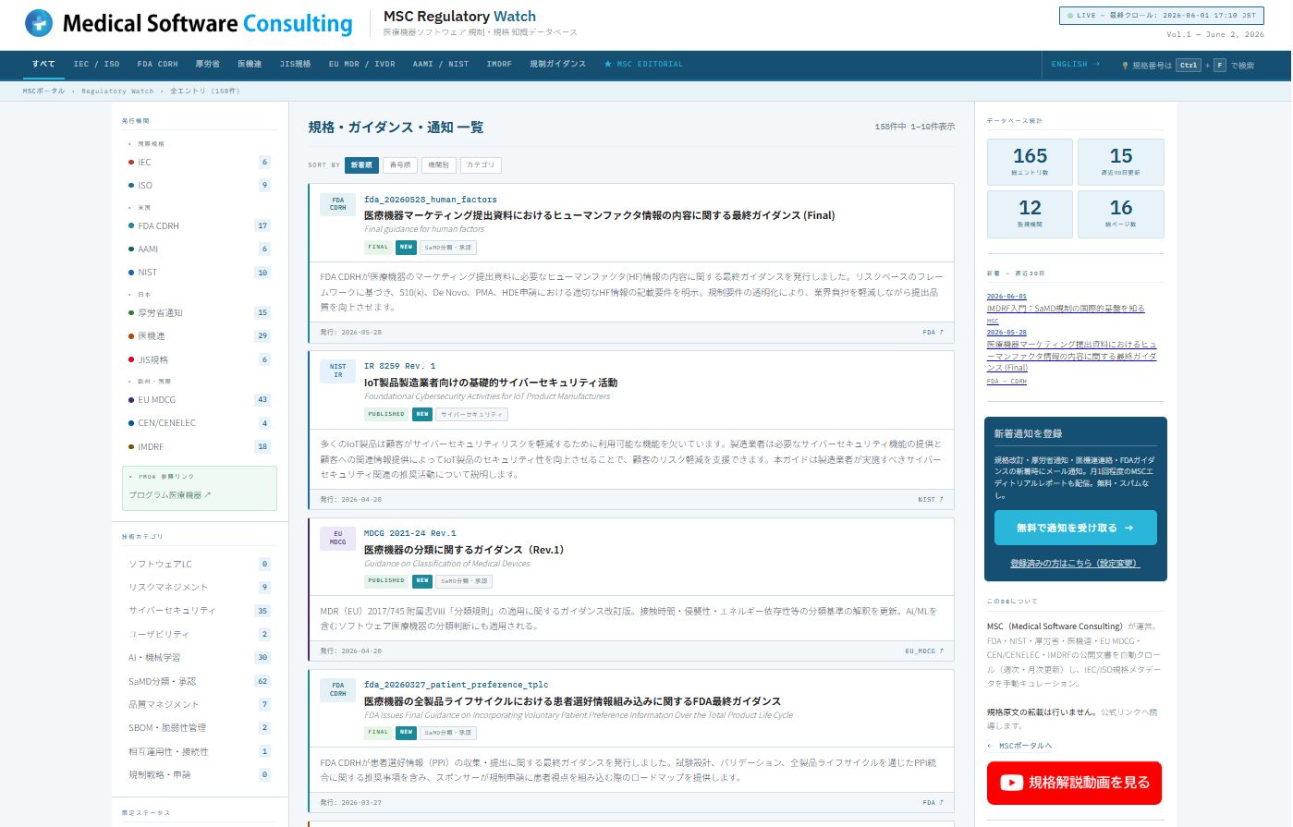Filter by NIST in the sidebar
Image resolution: width=1293 pixels, height=827 pixels.
(x=199, y=273)
